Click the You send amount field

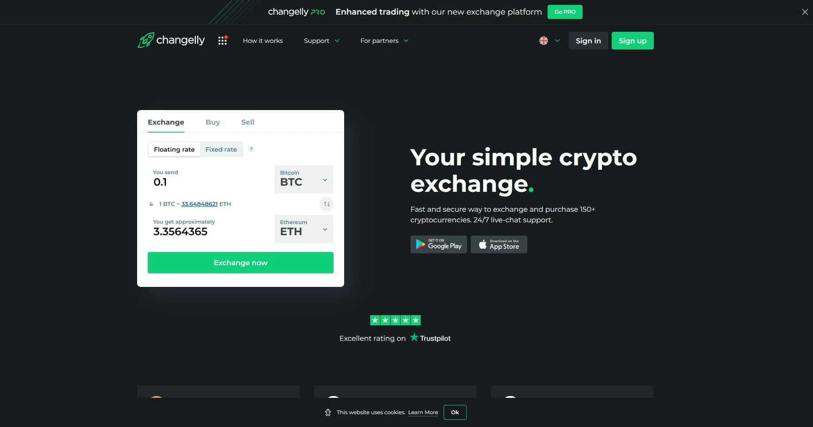[x=211, y=179]
